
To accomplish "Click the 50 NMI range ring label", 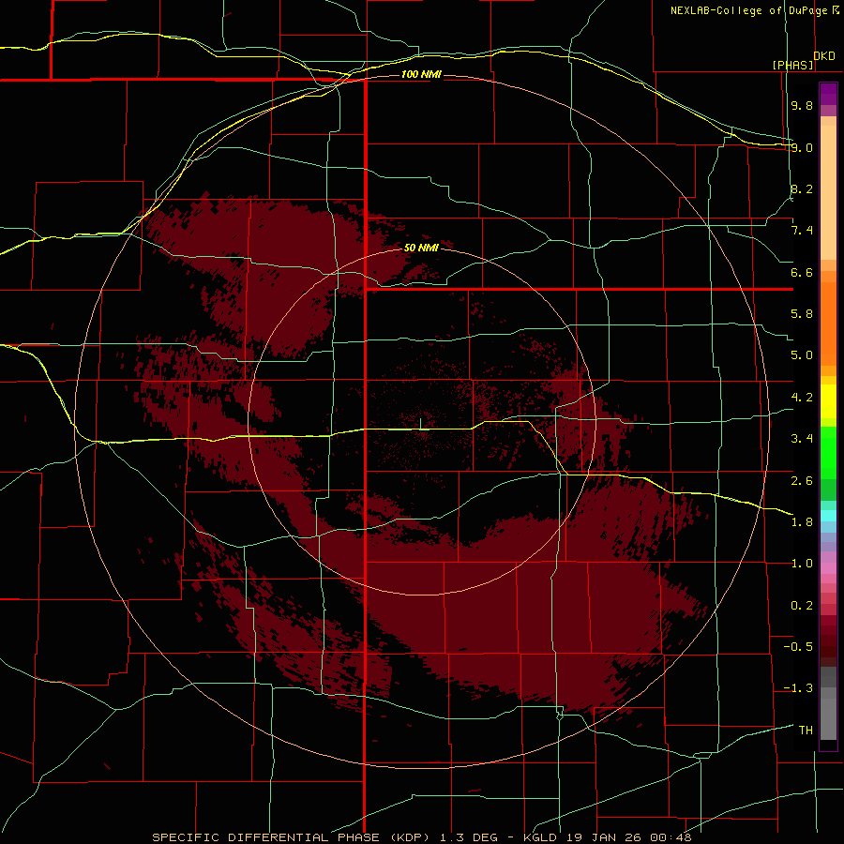I will [421, 248].
